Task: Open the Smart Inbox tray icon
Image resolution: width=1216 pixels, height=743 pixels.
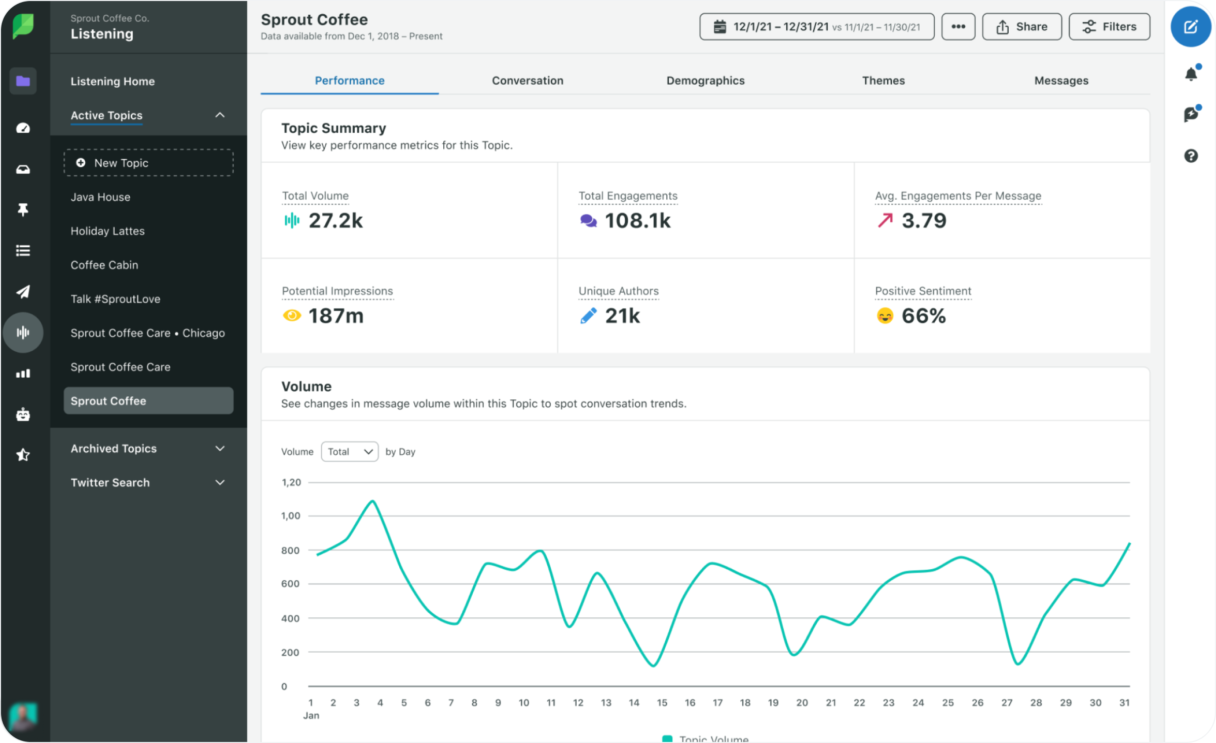Action: 23,169
